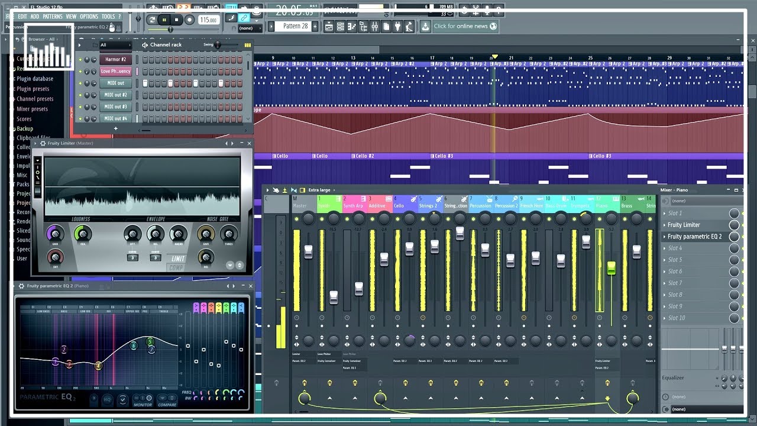The width and height of the screenshot is (757, 426).
Task: Expand Fruity Limiter slot menu arrow
Action: tap(664, 225)
